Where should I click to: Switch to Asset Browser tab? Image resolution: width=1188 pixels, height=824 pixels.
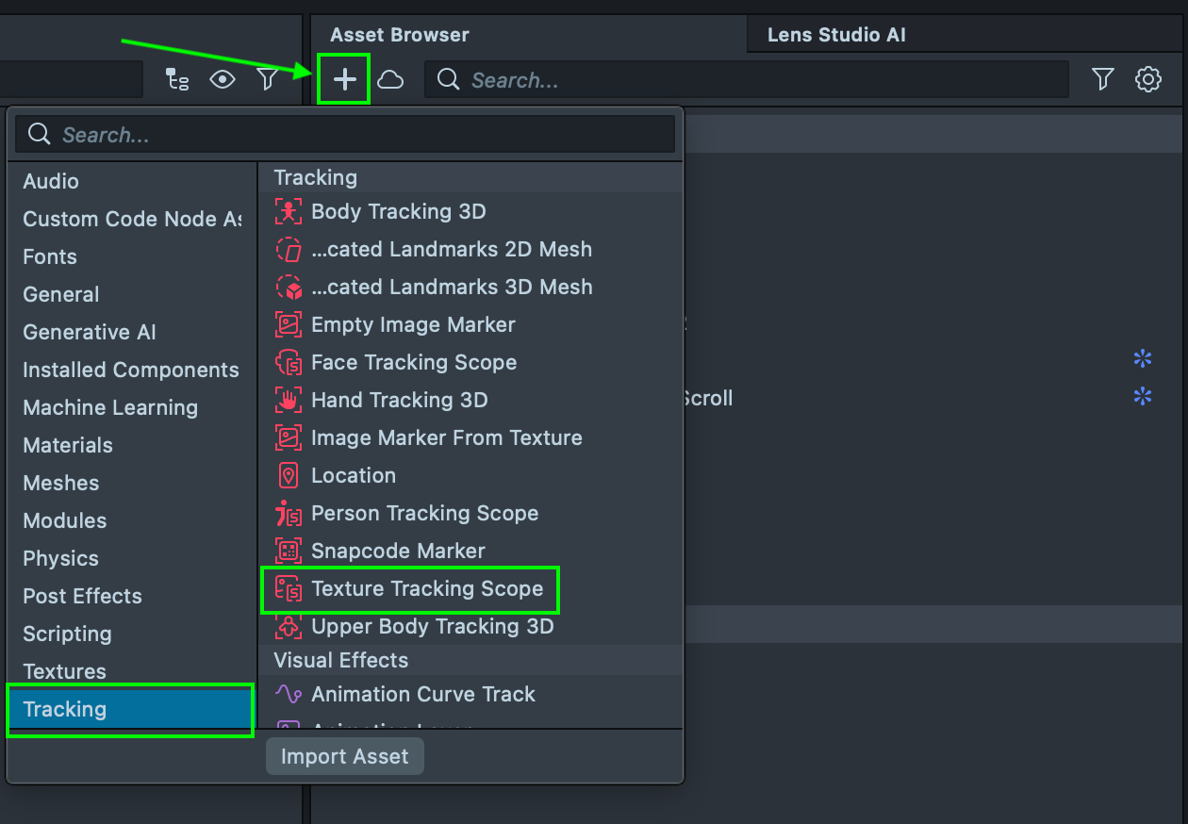click(x=400, y=35)
